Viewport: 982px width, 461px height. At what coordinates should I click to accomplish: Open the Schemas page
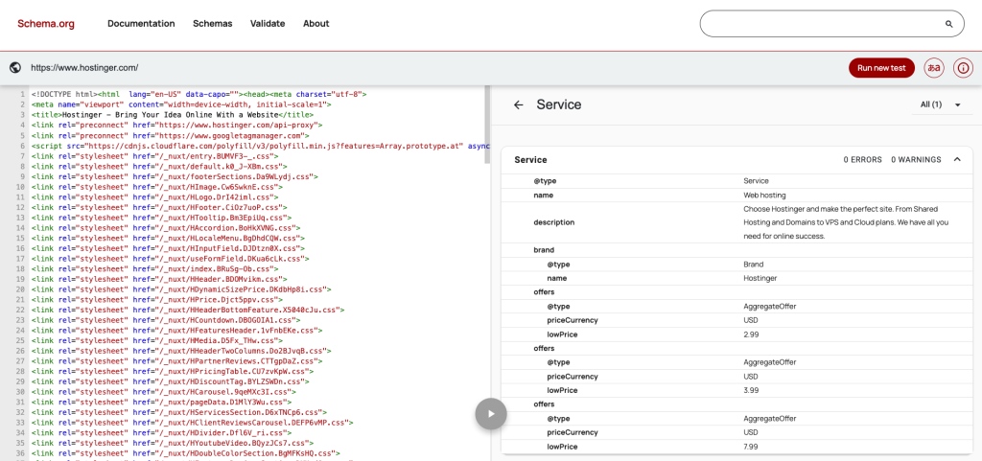(212, 23)
